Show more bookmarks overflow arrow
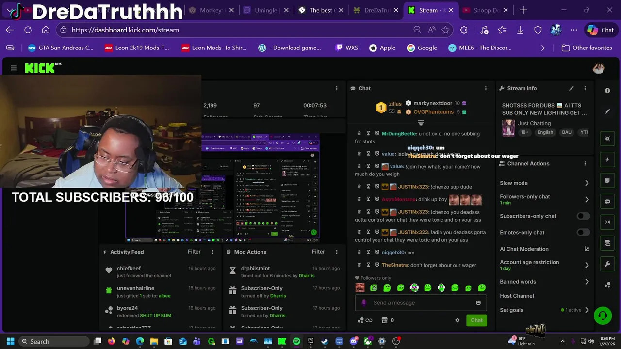The height and width of the screenshot is (349, 621). click(543, 48)
